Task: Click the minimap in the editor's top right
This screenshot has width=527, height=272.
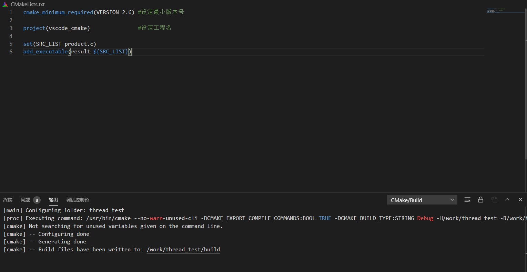Action: click(505, 10)
